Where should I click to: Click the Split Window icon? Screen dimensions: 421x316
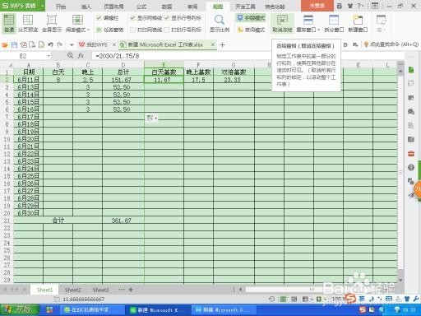pyautogui.click(x=334, y=23)
